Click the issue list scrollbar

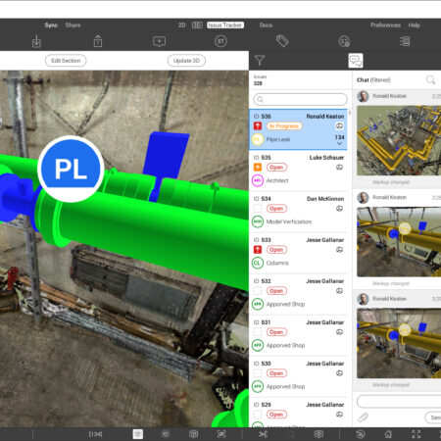350,113
